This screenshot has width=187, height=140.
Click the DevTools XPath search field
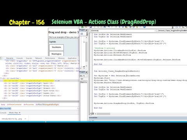[39, 108]
